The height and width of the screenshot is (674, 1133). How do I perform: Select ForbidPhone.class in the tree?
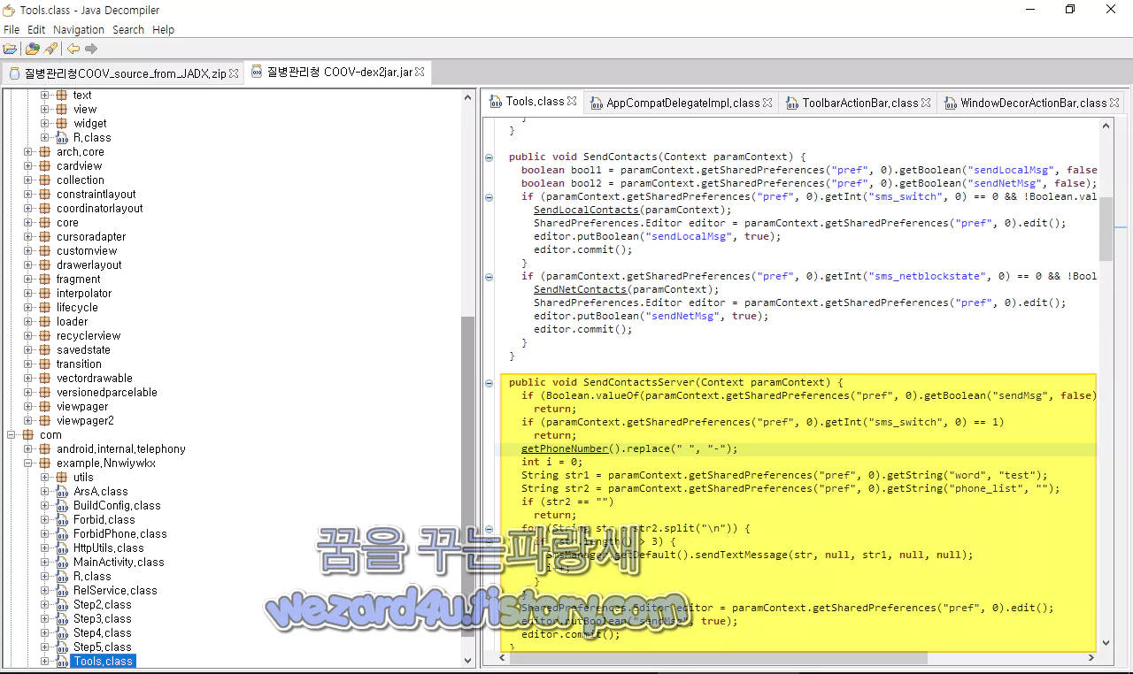click(x=119, y=534)
